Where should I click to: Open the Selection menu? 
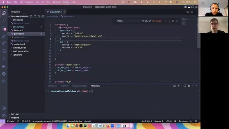[x=29, y=2]
